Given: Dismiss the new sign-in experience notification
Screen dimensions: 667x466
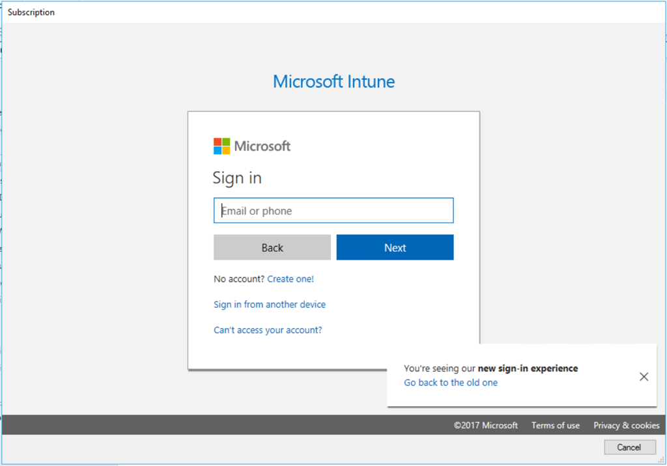Looking at the screenshot, I should (644, 377).
